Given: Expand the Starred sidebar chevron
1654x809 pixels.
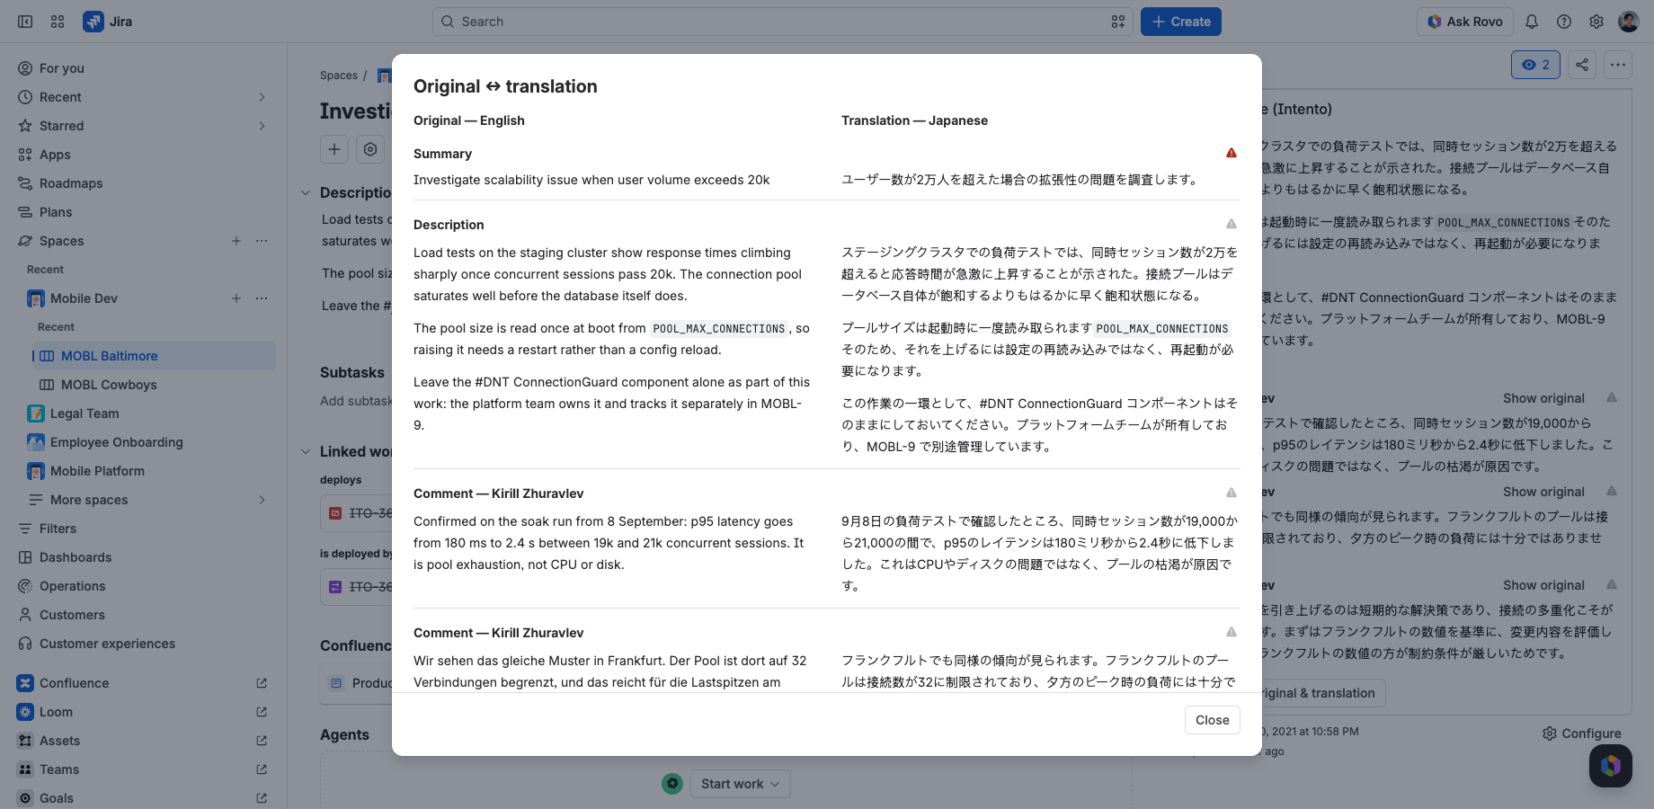Looking at the screenshot, I should (262, 126).
